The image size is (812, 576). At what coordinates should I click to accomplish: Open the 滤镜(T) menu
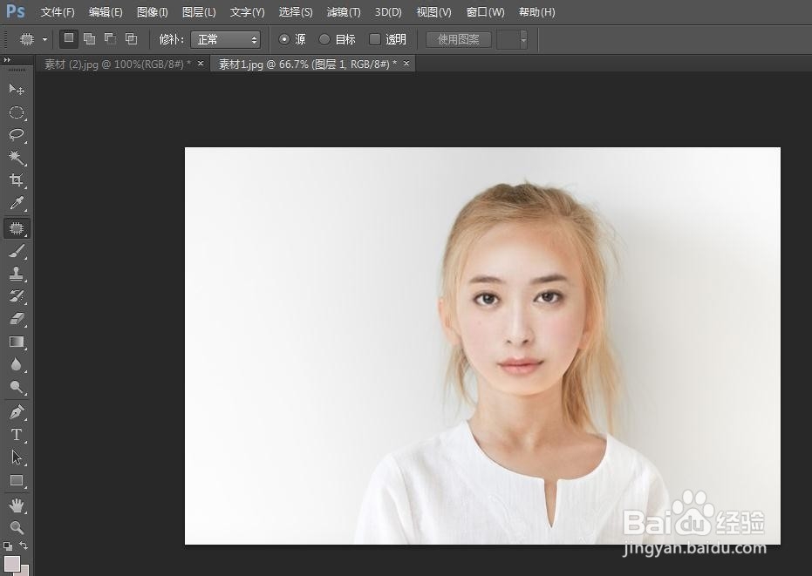point(344,12)
